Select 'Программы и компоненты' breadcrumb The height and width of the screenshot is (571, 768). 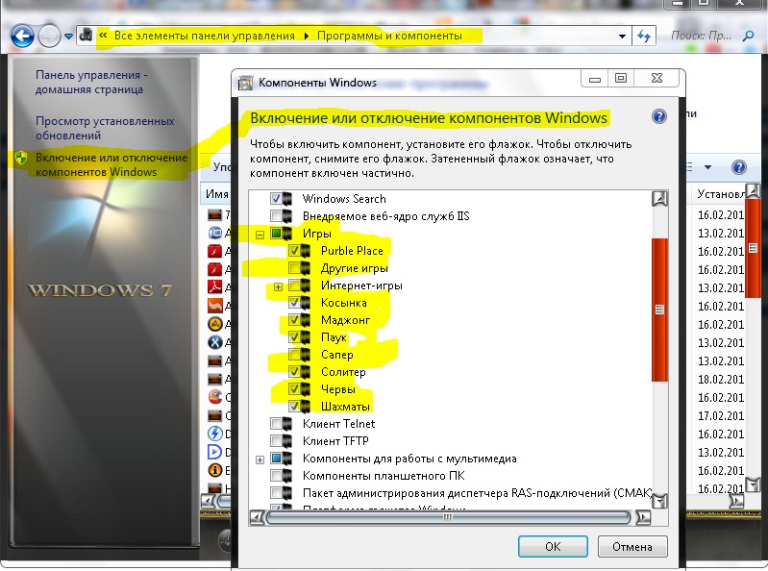pos(389,36)
